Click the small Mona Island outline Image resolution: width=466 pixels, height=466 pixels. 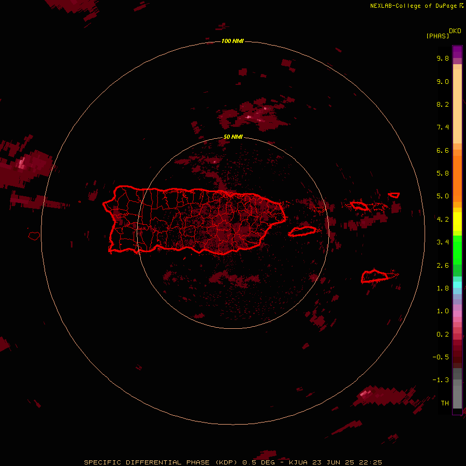click(x=34, y=236)
